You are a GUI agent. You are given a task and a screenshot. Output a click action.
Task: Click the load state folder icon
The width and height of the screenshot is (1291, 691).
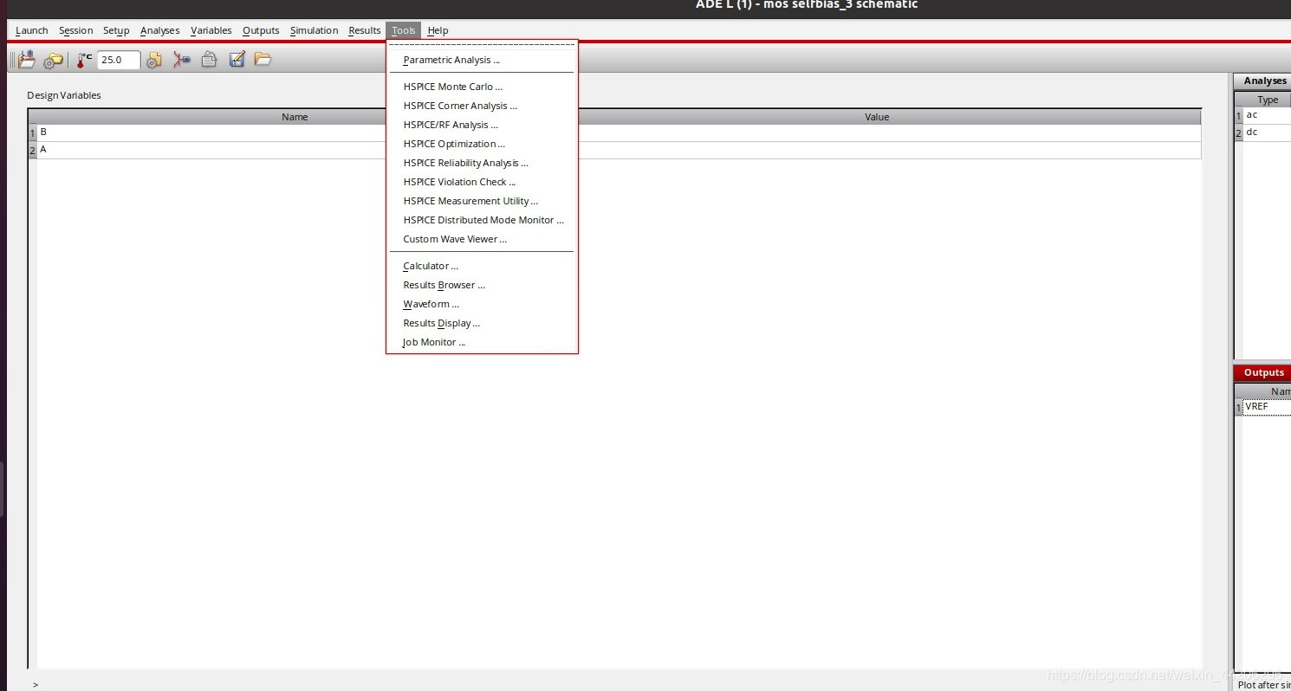[x=263, y=59]
